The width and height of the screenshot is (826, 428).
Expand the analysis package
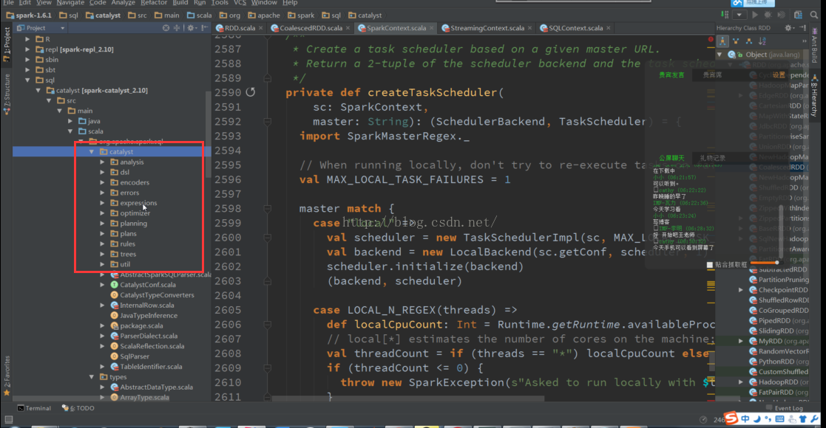[102, 162]
